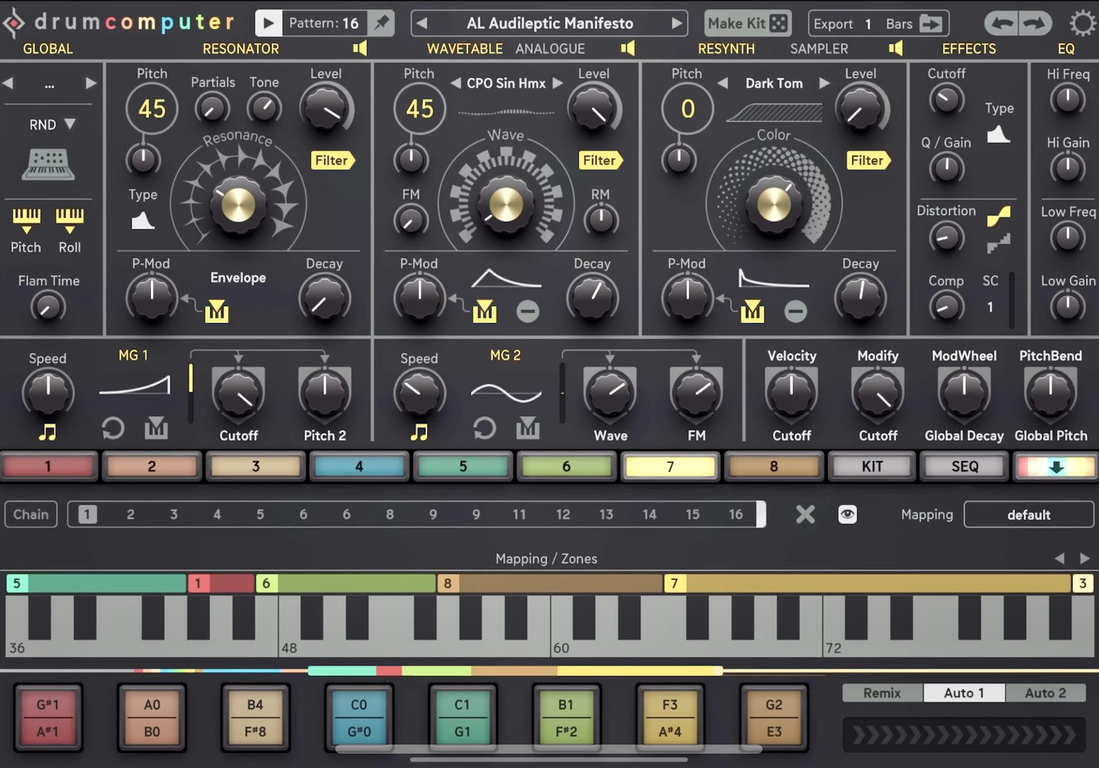Click the Chain button
This screenshot has height=768, width=1099.
click(31, 514)
